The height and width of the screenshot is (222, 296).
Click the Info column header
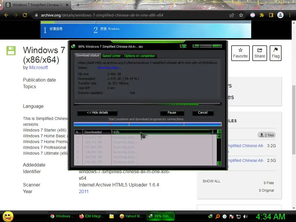click(162, 132)
